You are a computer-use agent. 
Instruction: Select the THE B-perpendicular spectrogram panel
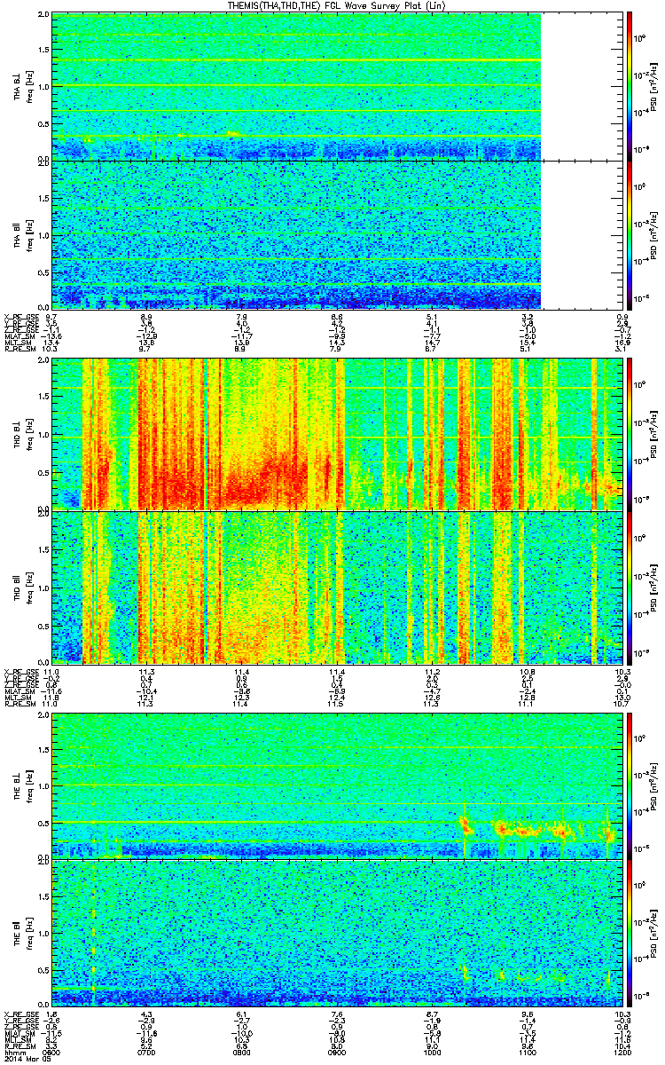(335, 785)
